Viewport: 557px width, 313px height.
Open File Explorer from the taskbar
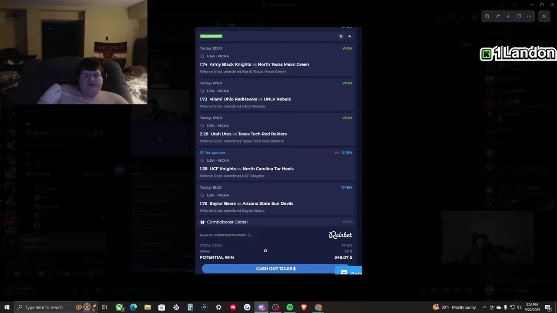pyautogui.click(x=148, y=307)
